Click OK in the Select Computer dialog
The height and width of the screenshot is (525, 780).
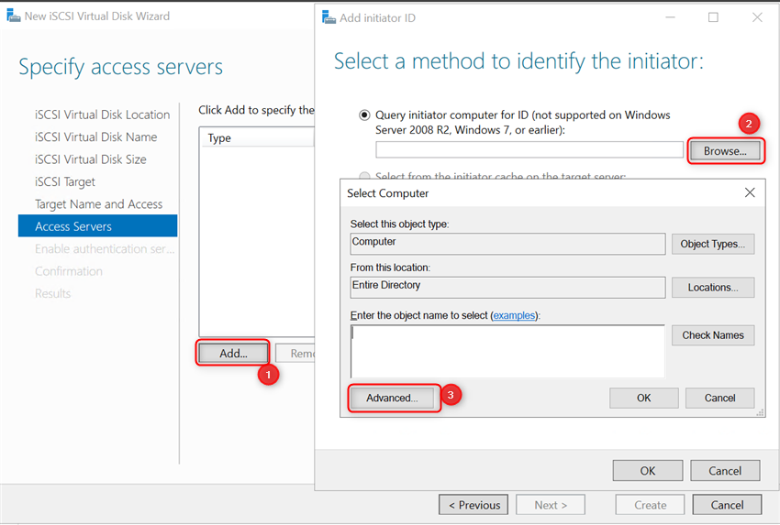pos(643,398)
